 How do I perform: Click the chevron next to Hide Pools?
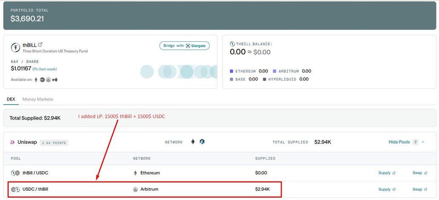pos(423,142)
